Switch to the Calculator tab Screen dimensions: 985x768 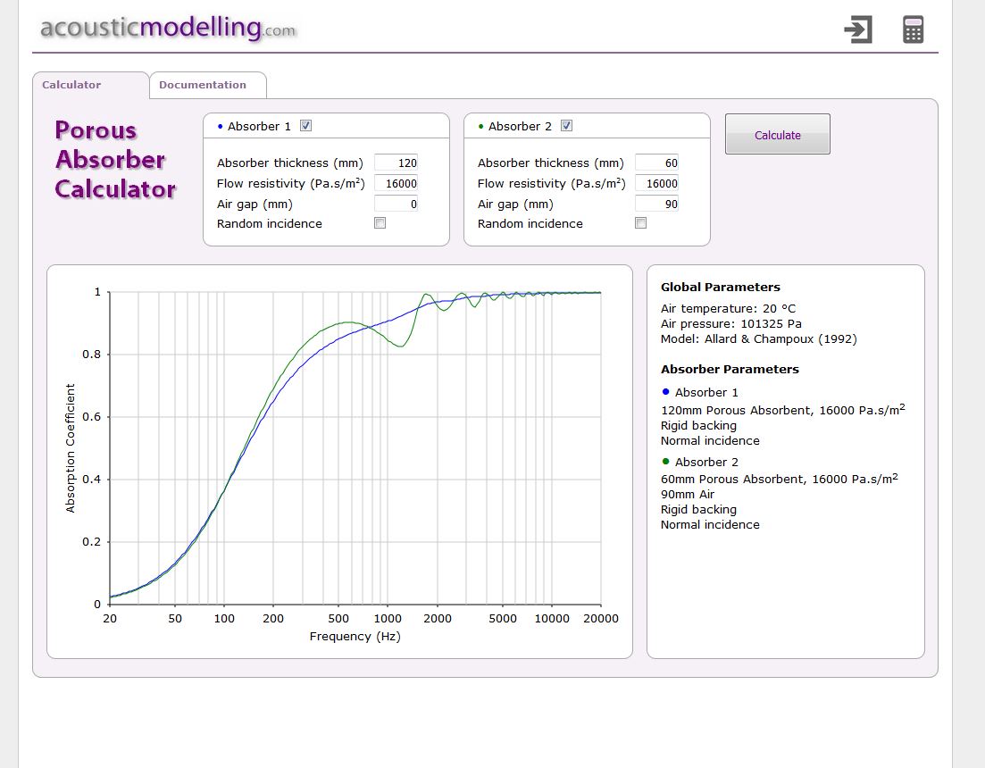pyautogui.click(x=91, y=85)
